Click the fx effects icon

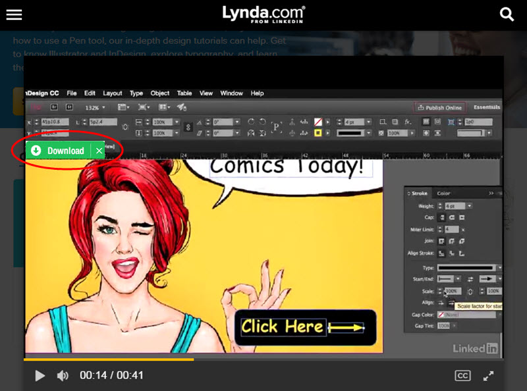(408, 122)
